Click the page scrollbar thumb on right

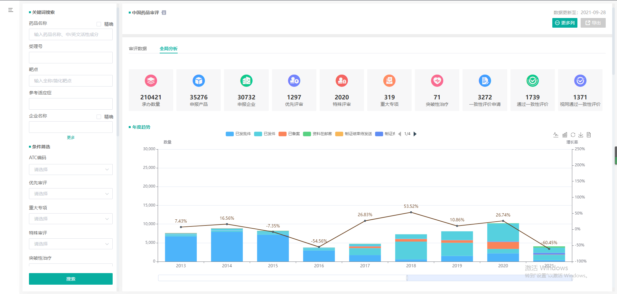(616, 156)
